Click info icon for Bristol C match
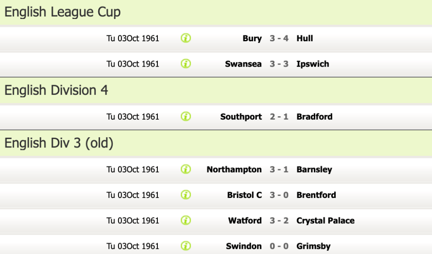This screenshot has height=254, width=432. (x=186, y=195)
